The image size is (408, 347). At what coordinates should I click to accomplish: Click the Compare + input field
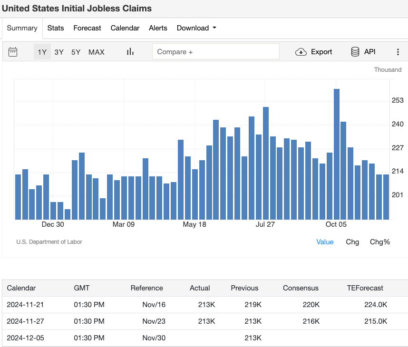click(215, 52)
